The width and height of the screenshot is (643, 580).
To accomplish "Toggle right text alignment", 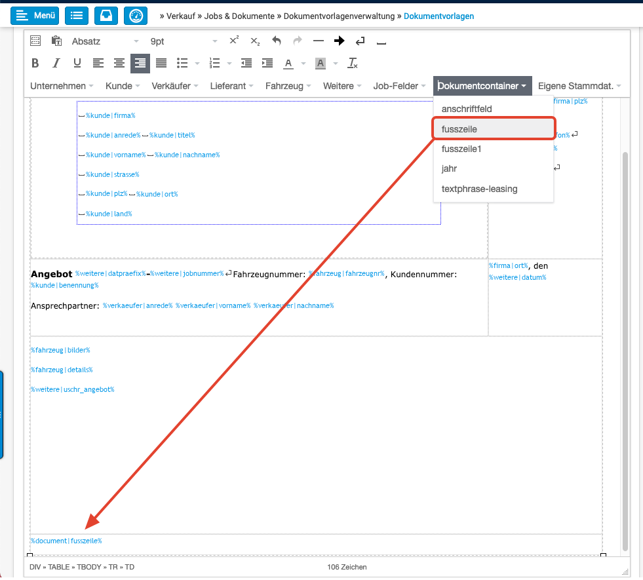I will (x=140, y=64).
